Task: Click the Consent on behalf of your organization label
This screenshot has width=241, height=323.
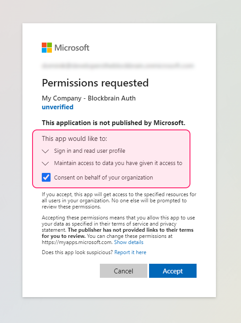Action: [103, 178]
